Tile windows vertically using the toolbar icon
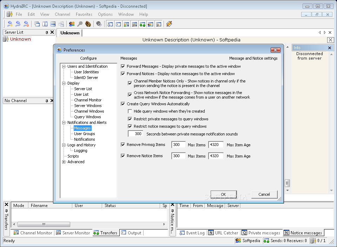The image size is (337, 247). click(x=45, y=24)
